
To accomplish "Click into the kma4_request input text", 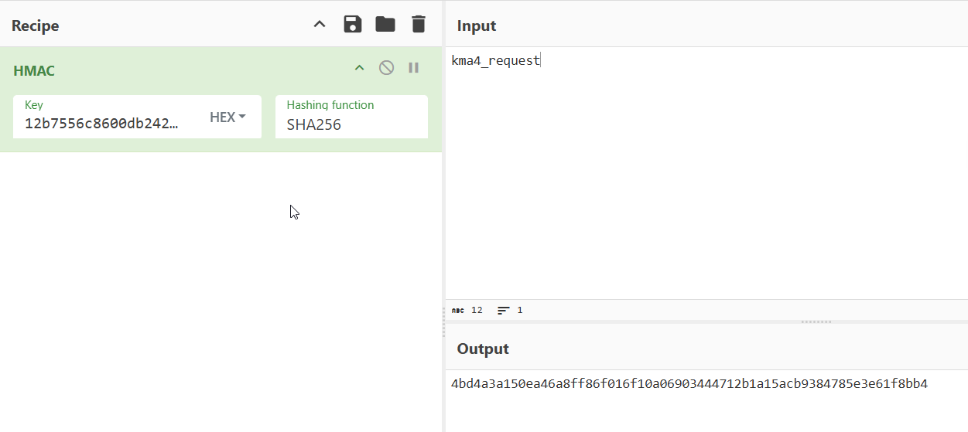I will (495, 60).
